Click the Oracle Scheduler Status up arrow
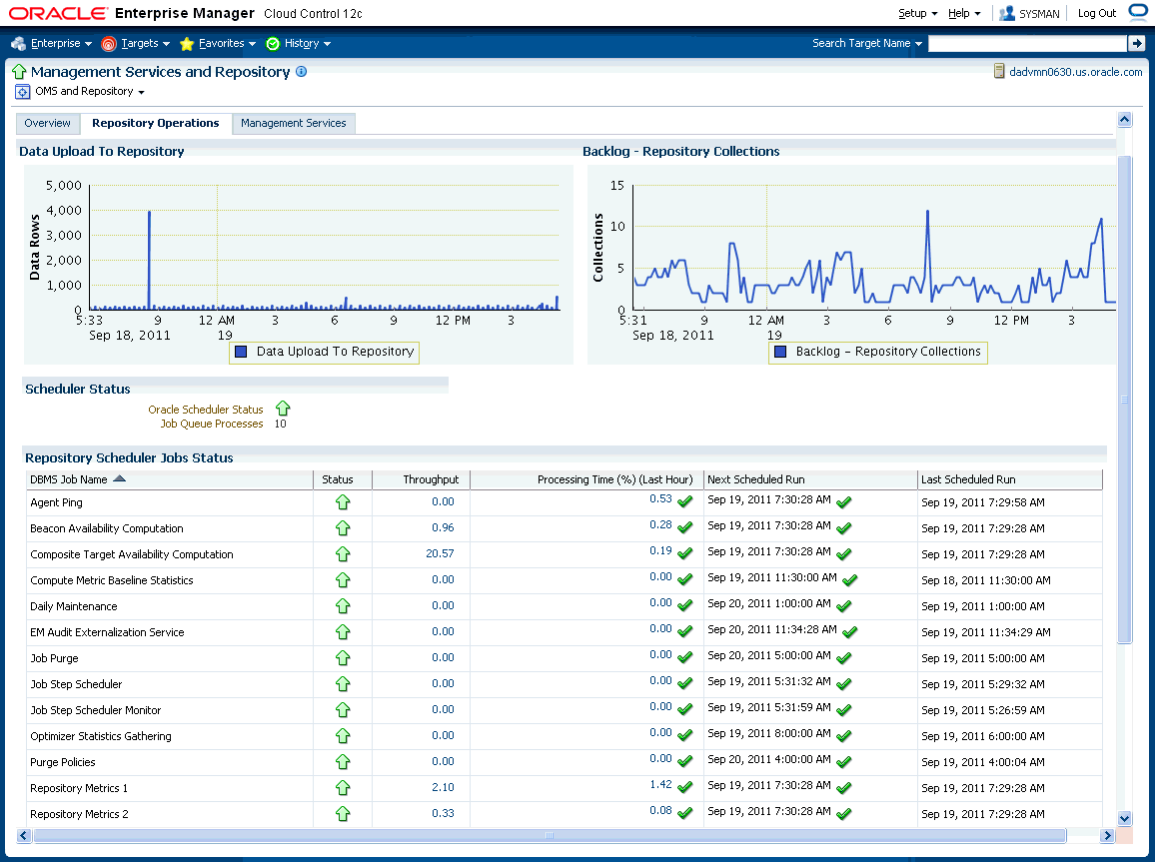 283,409
